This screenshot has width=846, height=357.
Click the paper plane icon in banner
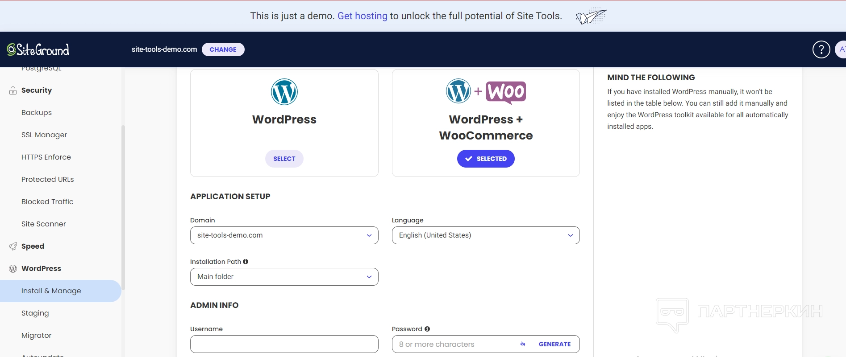pyautogui.click(x=592, y=16)
